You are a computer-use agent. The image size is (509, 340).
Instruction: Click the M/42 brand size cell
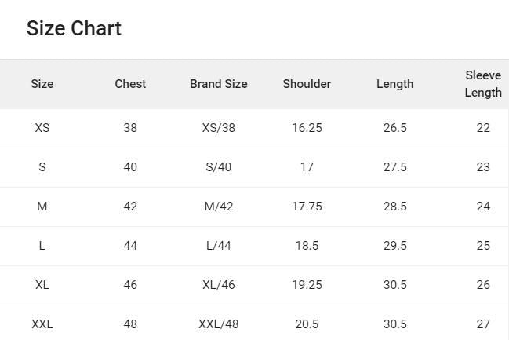point(218,207)
